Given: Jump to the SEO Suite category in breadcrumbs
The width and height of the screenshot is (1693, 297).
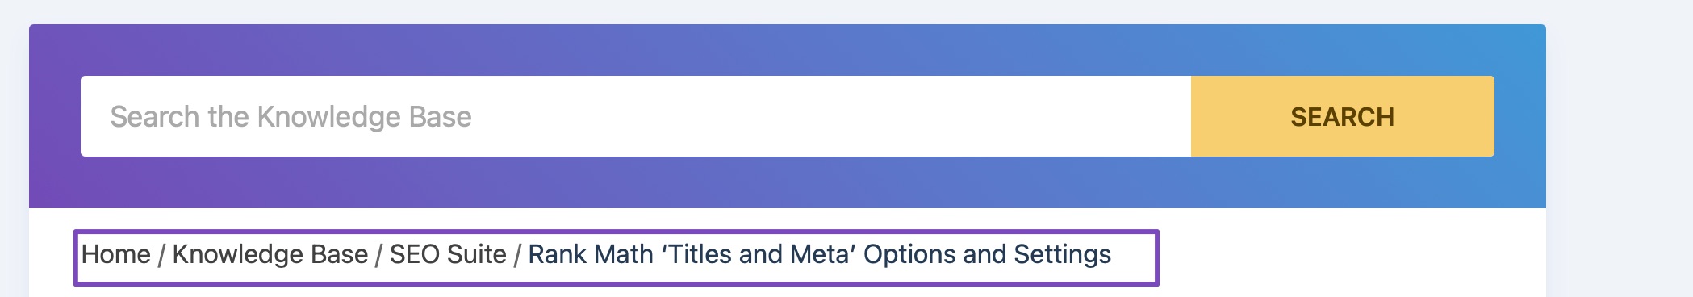Looking at the screenshot, I should (x=448, y=254).
